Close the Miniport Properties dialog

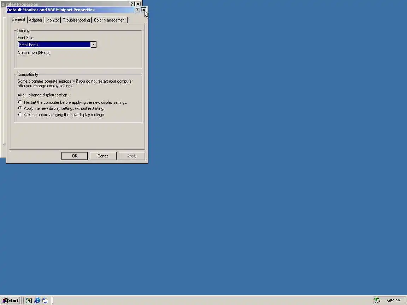point(144,10)
